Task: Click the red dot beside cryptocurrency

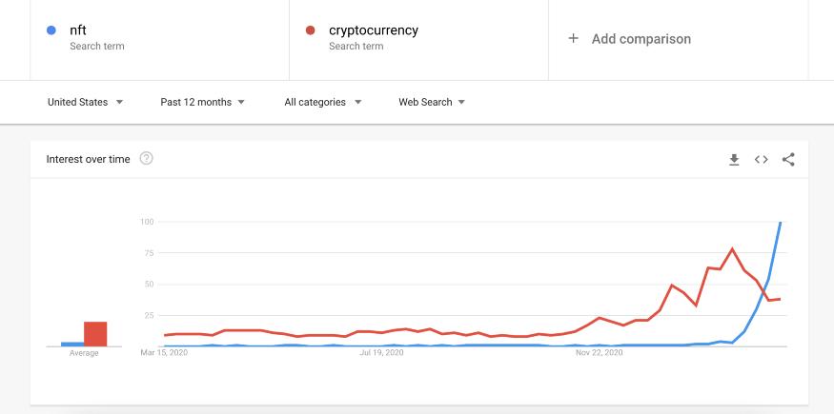Action: tap(310, 30)
